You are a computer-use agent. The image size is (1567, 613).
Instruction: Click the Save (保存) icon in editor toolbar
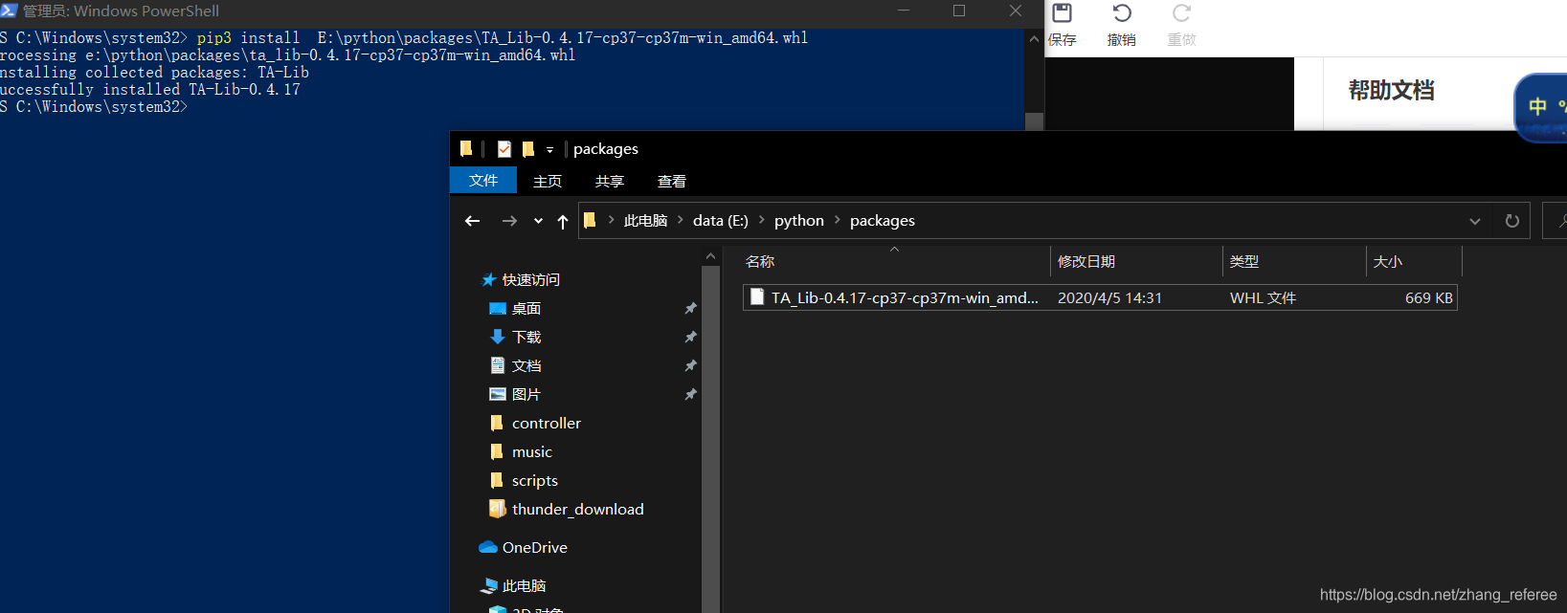1062,13
